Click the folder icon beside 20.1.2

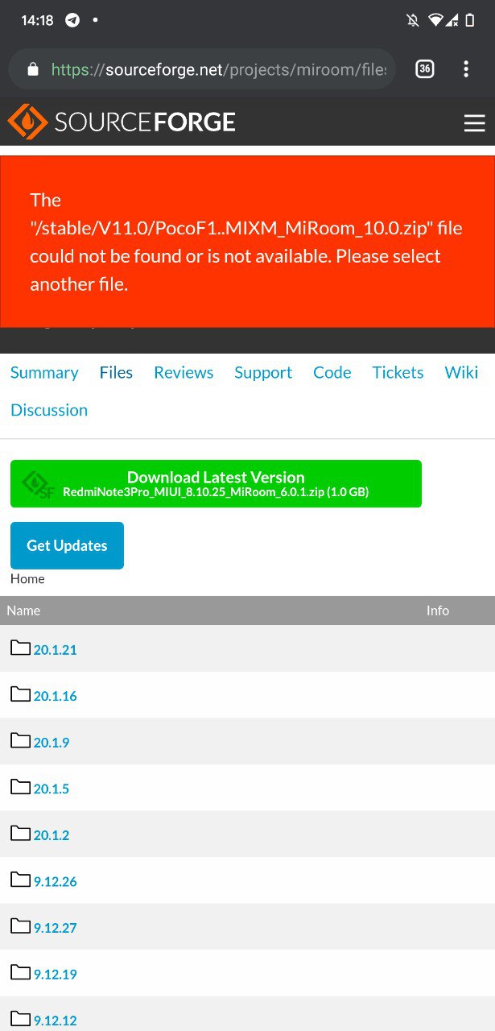pos(20,834)
